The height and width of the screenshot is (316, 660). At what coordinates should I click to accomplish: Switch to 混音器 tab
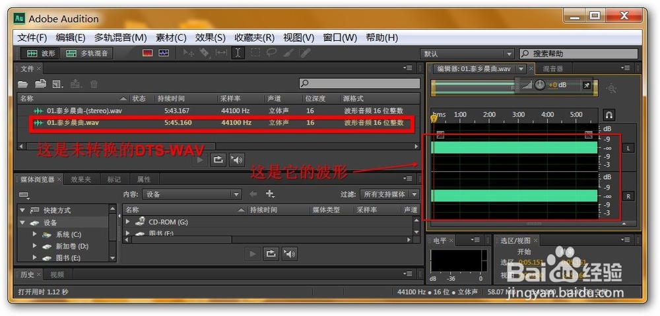tap(552, 69)
